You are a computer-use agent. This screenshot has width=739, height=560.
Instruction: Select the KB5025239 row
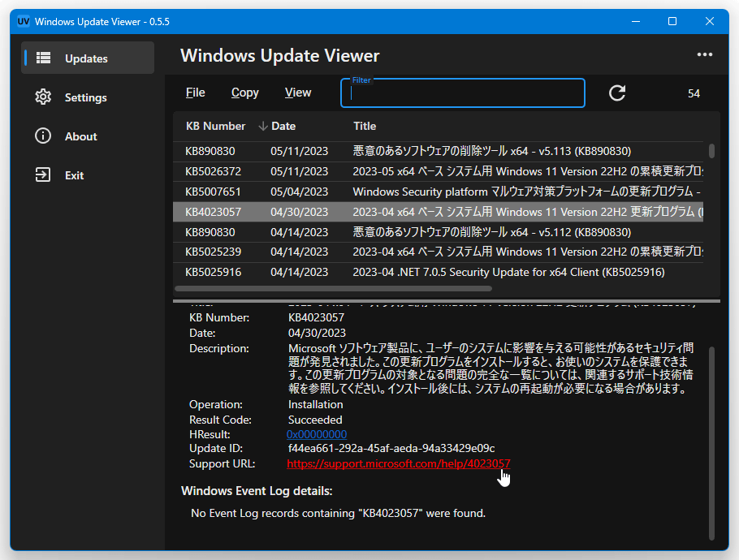tap(439, 252)
